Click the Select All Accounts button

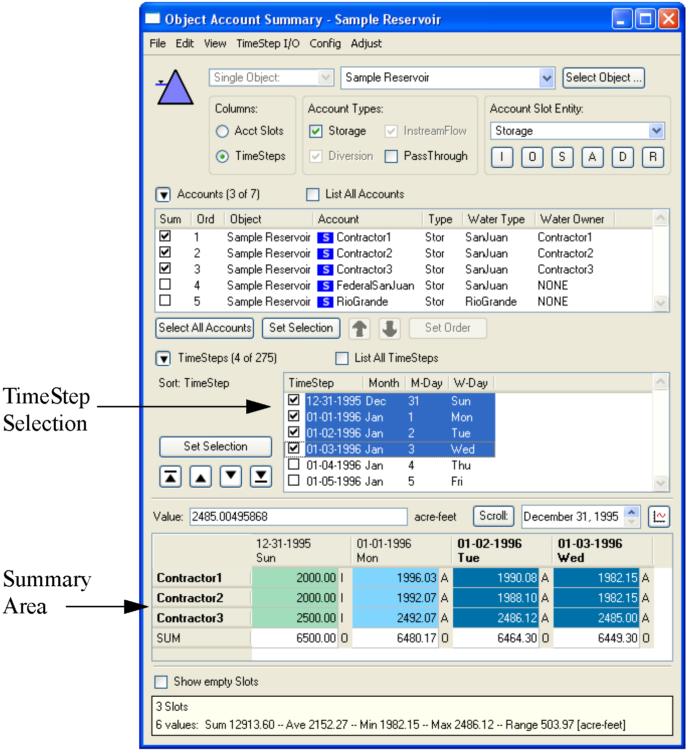coord(205,328)
